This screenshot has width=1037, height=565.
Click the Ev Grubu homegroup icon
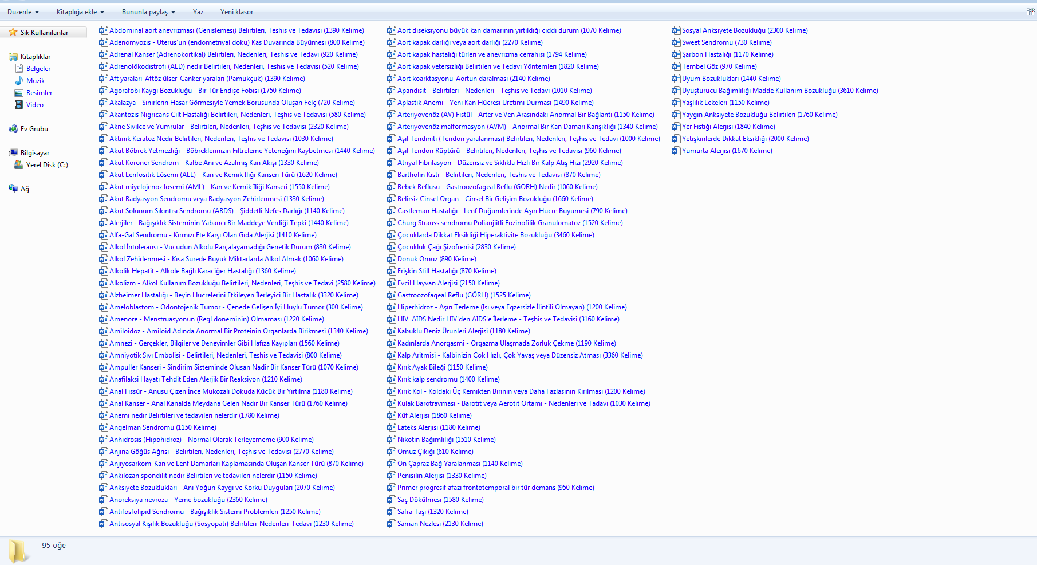point(13,128)
